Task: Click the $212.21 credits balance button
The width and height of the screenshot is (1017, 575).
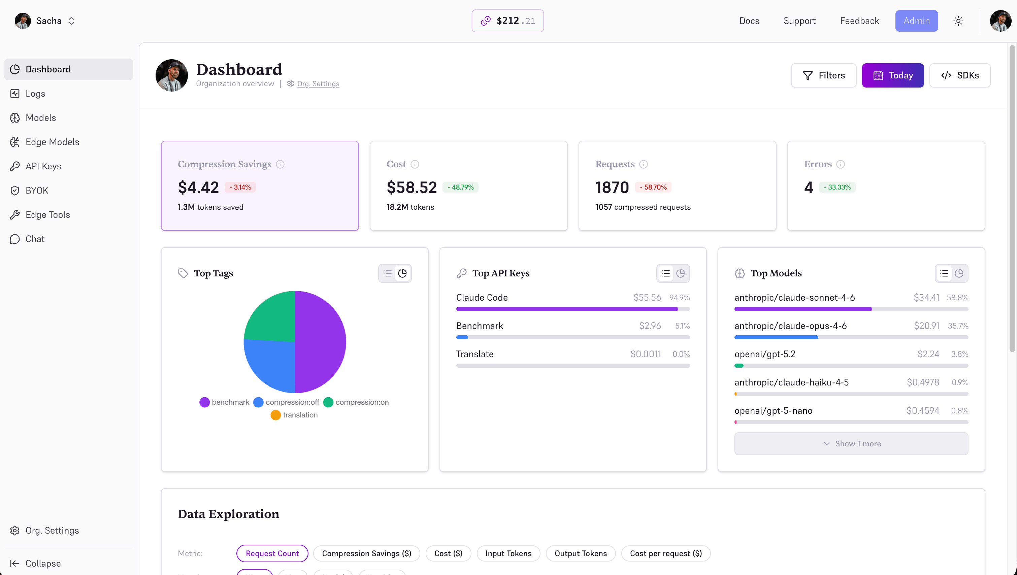Action: tap(507, 21)
